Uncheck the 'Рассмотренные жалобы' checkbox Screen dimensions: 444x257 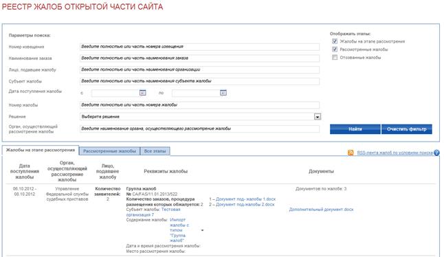pyautogui.click(x=335, y=49)
